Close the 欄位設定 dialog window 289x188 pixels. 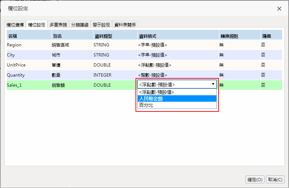[x=279, y=9]
